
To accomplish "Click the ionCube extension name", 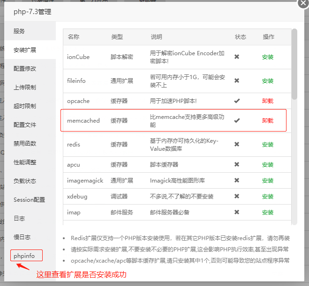I will point(78,57).
